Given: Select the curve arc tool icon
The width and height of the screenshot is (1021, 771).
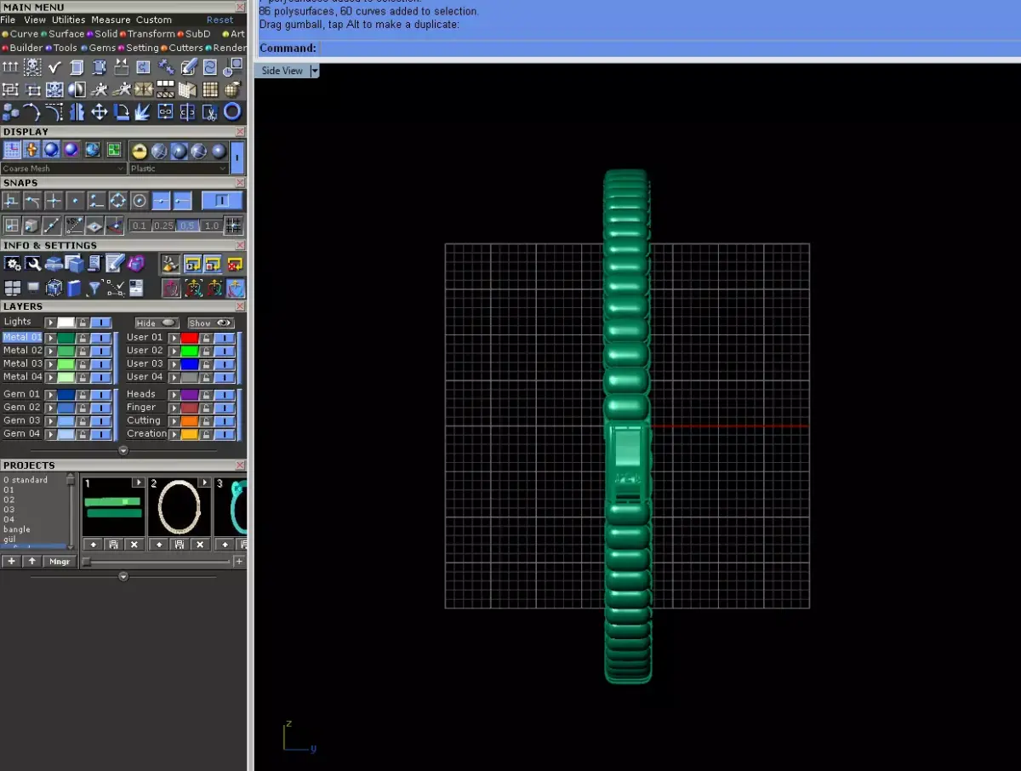Looking at the screenshot, I should point(32,111).
